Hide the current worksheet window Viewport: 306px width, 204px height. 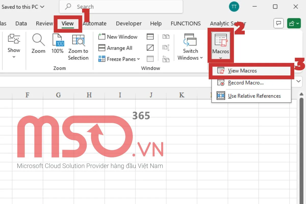pos(150,48)
